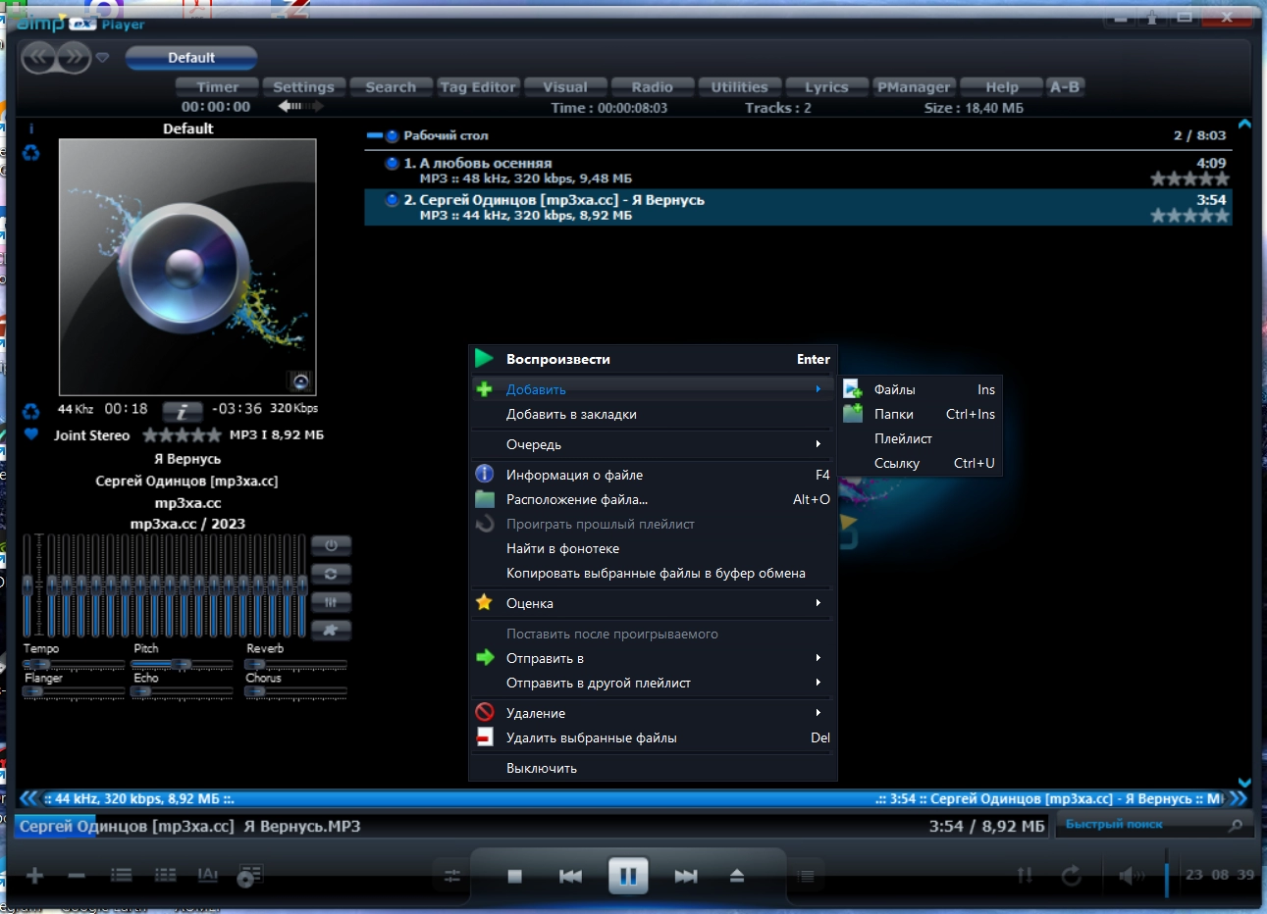Click the eject open-file icon
Image resolution: width=1267 pixels, height=914 pixels.
coord(737,876)
